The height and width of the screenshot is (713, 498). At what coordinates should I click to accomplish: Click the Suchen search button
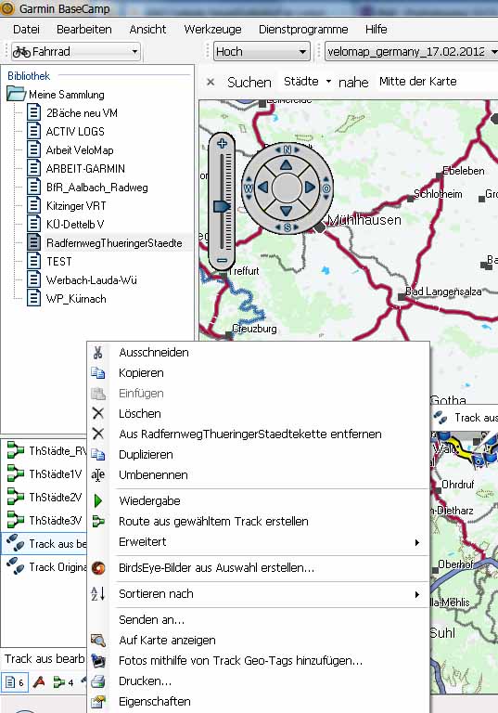click(x=249, y=83)
